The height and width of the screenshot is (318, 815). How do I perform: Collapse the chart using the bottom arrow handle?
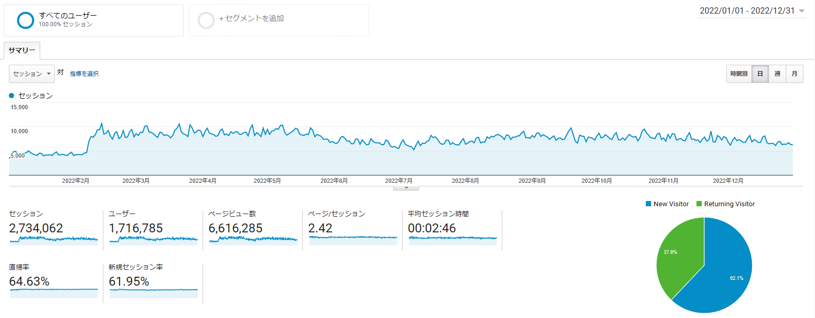(406, 188)
